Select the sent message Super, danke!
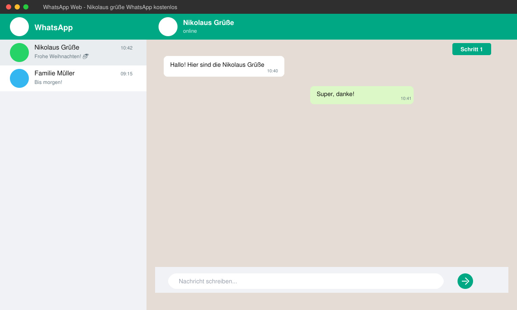Viewport: 517px width, 310px height. coord(362,95)
